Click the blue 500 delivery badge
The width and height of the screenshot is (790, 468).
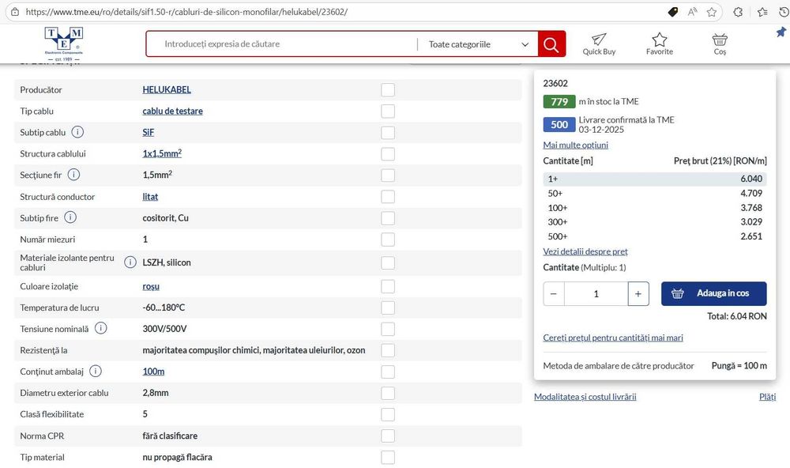pyautogui.click(x=559, y=125)
